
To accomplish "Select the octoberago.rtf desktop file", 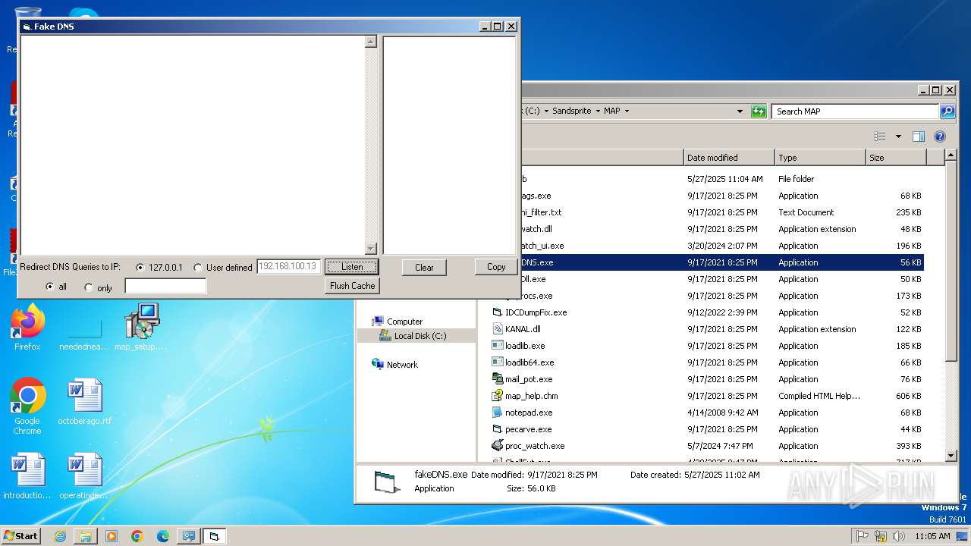I will point(84,403).
